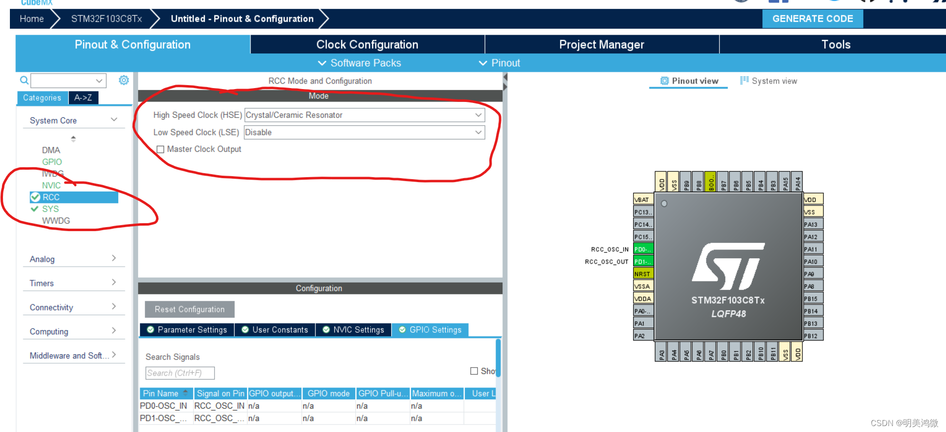Switch to System view
The width and height of the screenshot is (946, 432).
769,81
